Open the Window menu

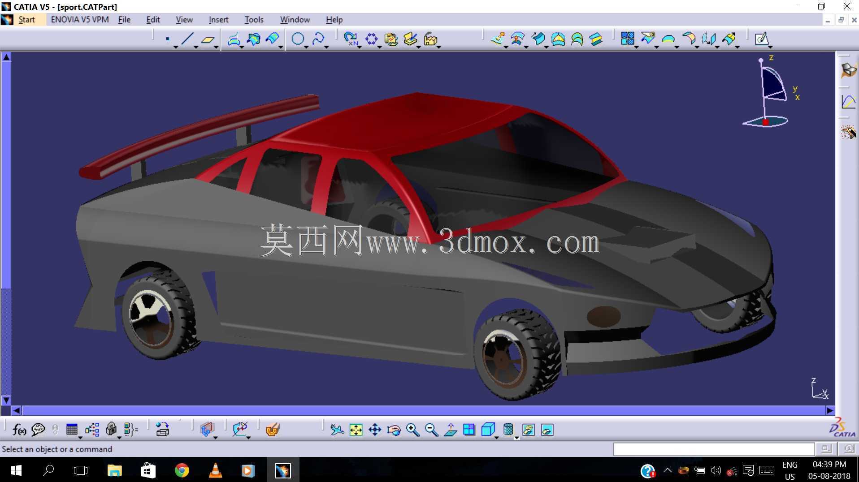[x=295, y=20]
